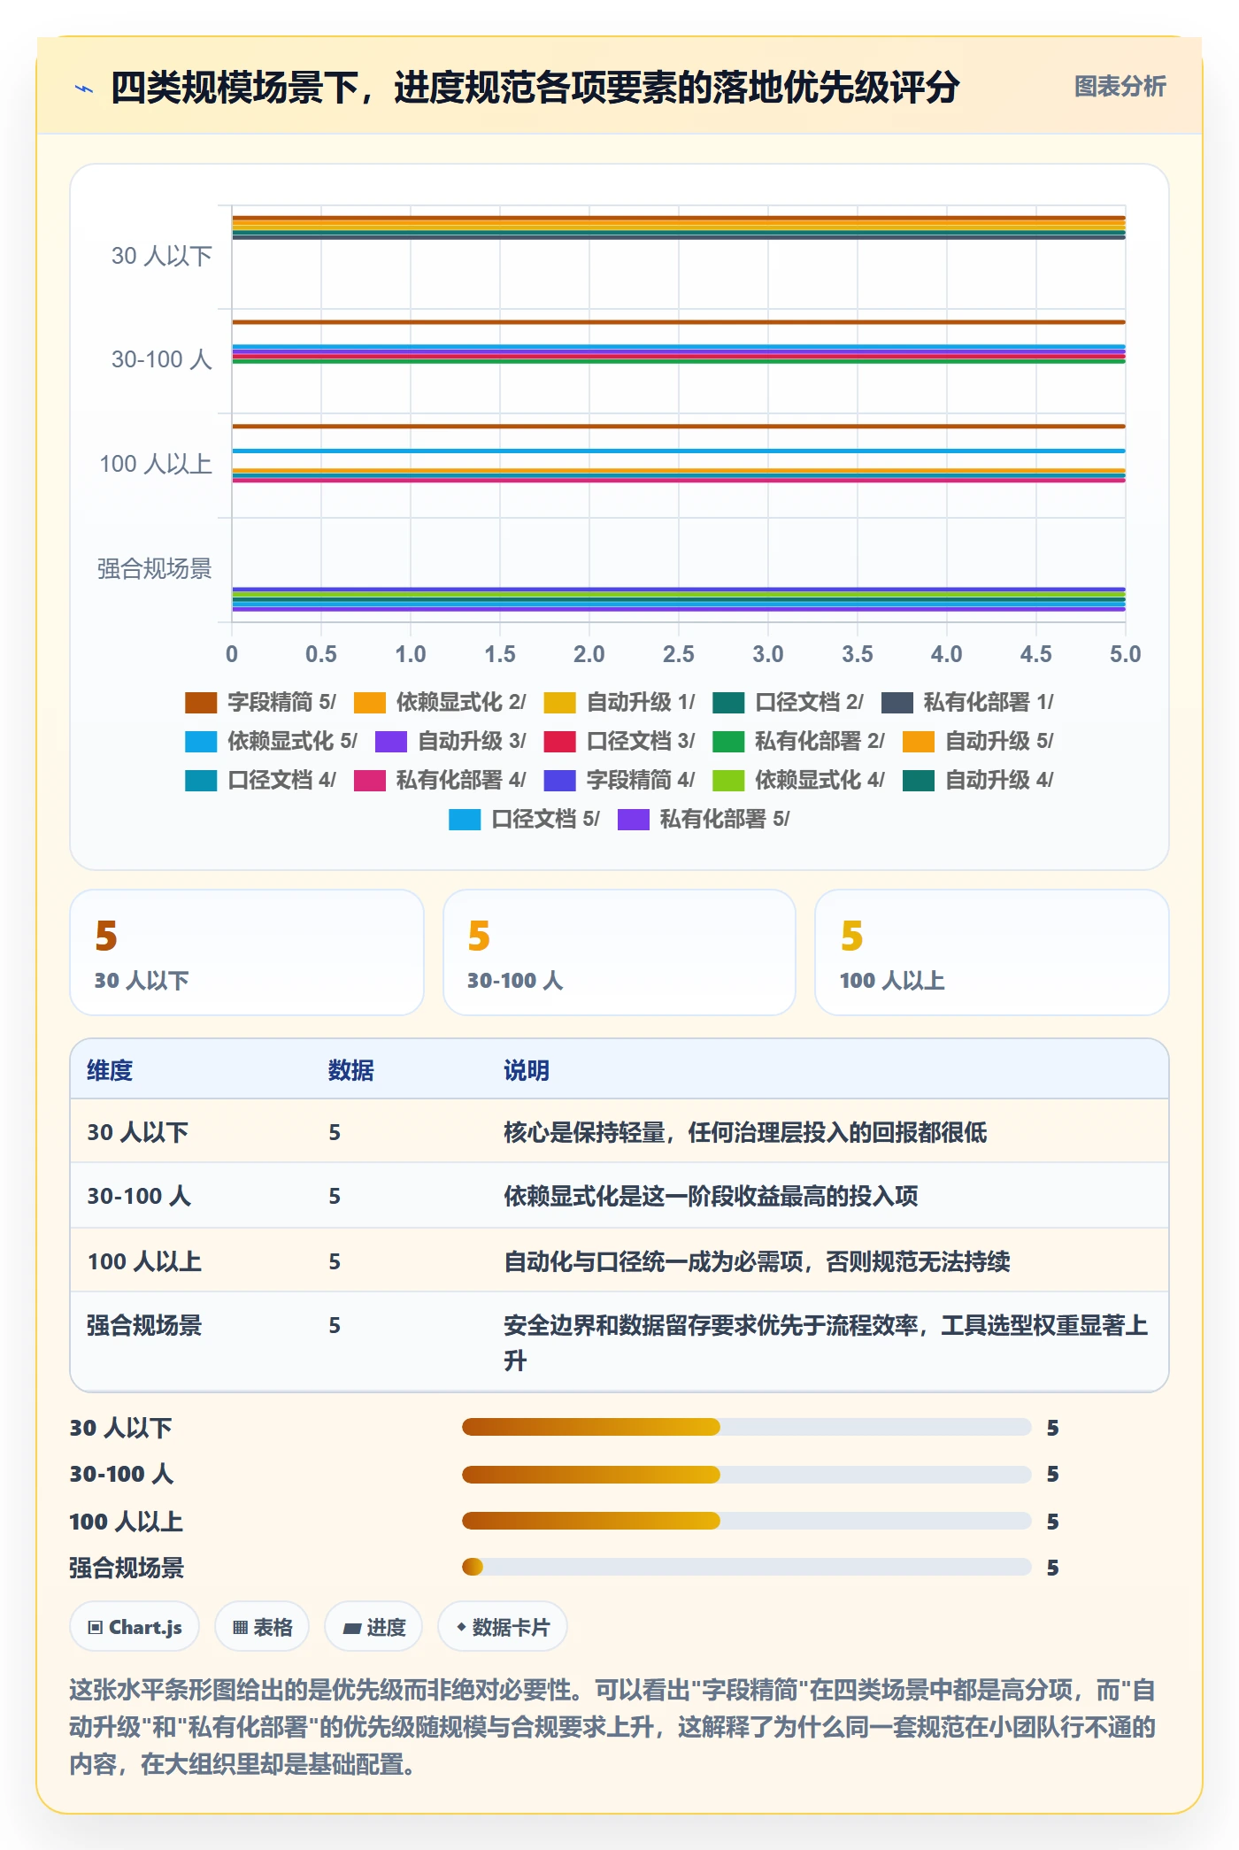Click the icon in the Chart.js pill
The height and width of the screenshot is (1850, 1239).
pyautogui.click(x=96, y=1627)
